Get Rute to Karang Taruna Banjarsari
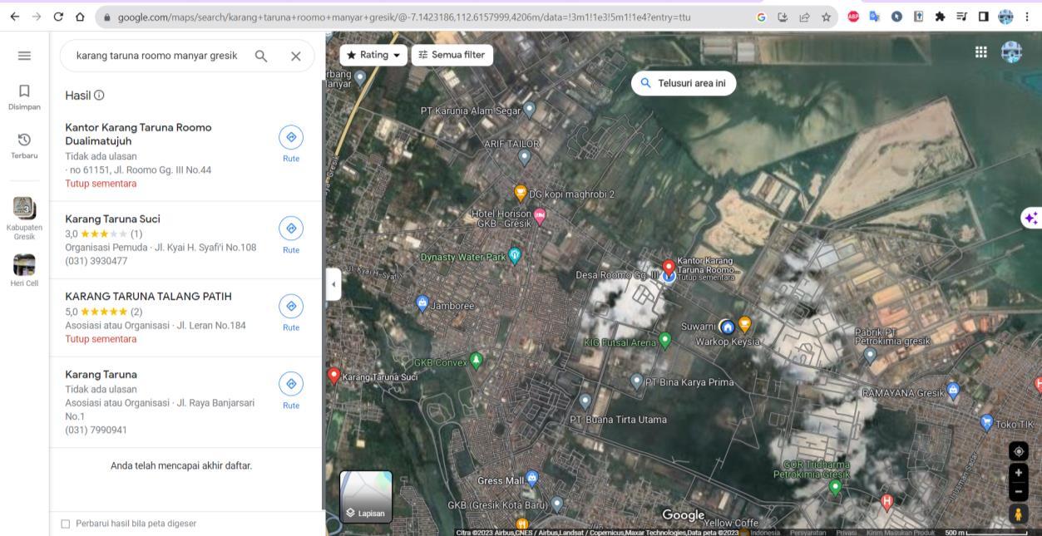 (291, 391)
